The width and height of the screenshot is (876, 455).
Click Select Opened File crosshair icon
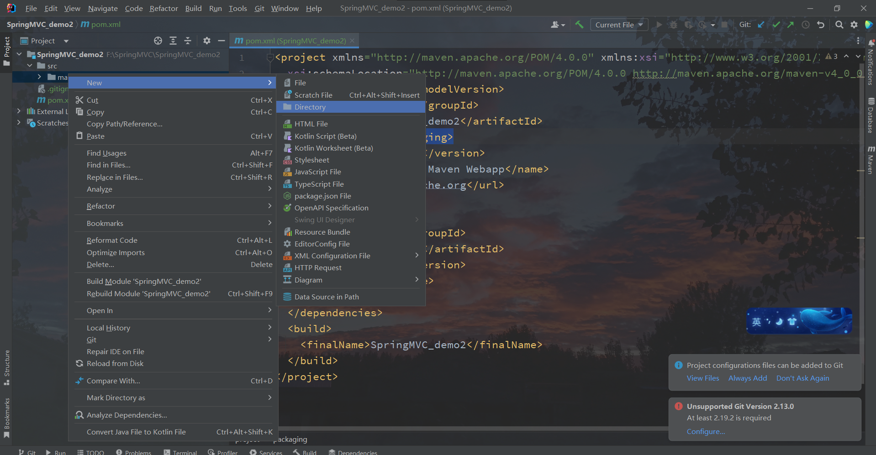coord(158,41)
